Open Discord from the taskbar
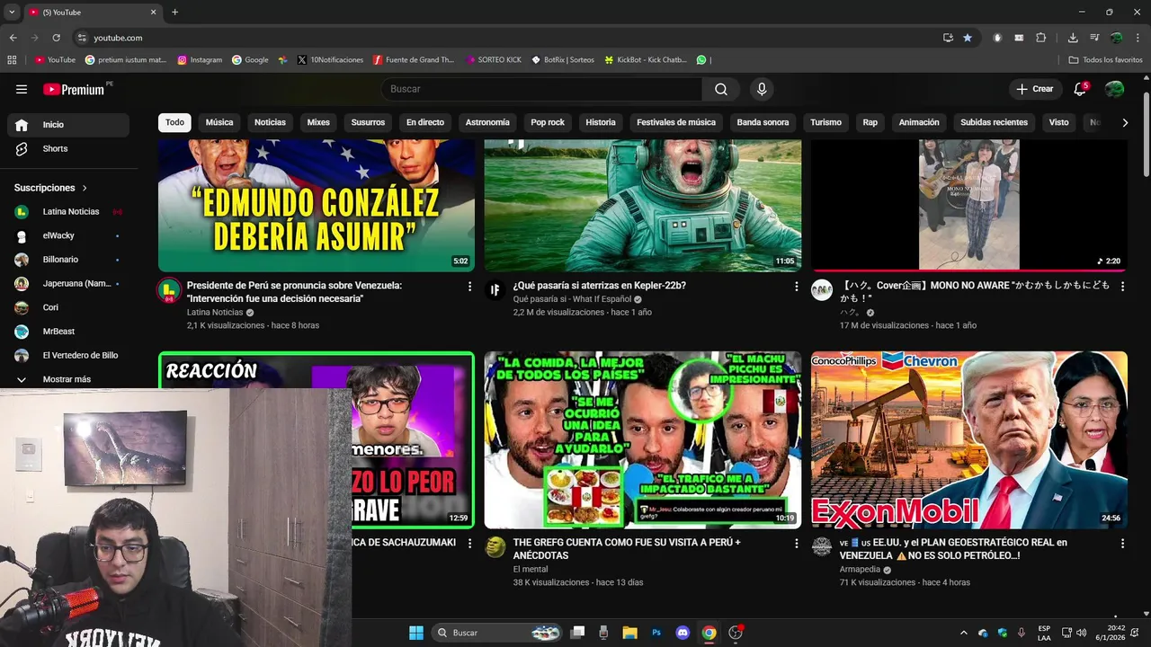Image resolution: width=1151 pixels, height=647 pixels. pyautogui.click(x=683, y=633)
